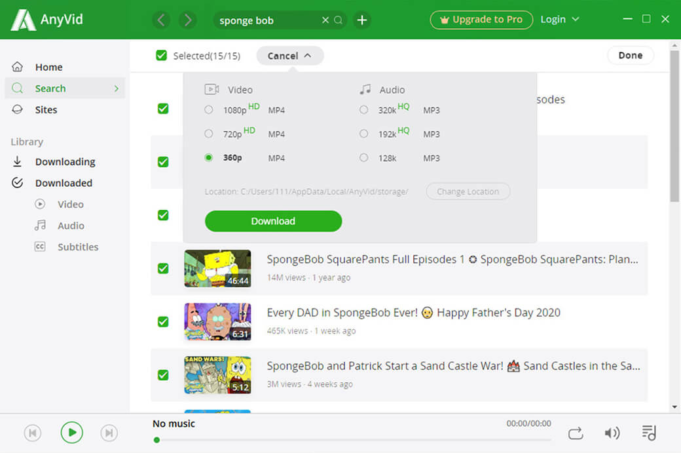
Task: Open SpongeBob and Patrick Sand Castle War title
Action: (x=453, y=366)
